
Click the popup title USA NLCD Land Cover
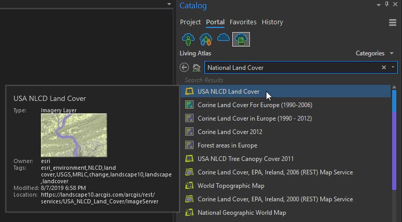tap(50, 98)
